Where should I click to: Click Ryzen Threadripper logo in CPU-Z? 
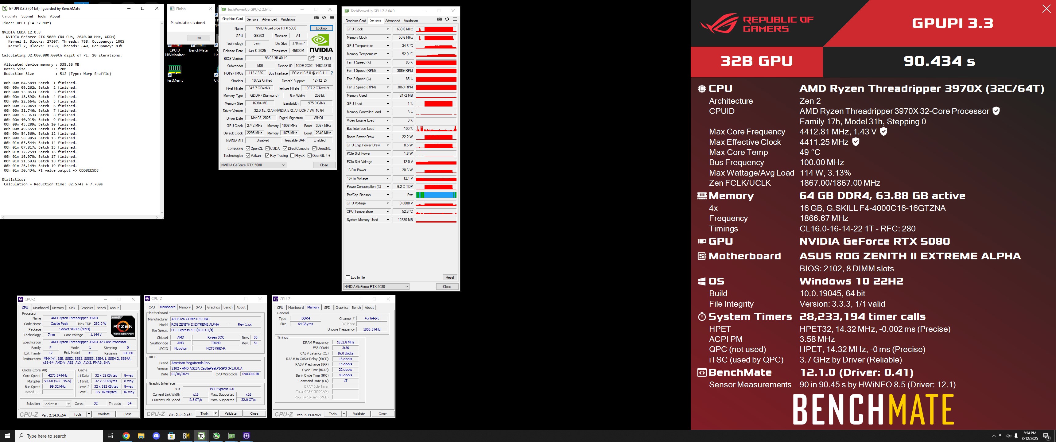pos(122,326)
